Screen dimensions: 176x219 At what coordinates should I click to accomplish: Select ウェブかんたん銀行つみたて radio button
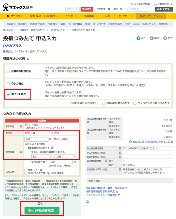[x=135, y=103]
